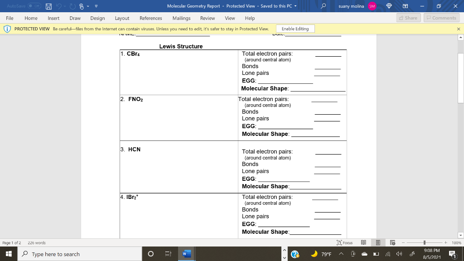
Task: Switch to Focus mode
Action: [345, 243]
